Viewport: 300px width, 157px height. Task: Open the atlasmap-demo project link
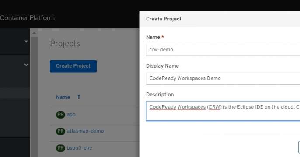coord(85,131)
